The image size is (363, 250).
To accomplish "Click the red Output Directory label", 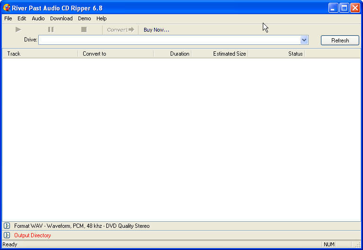I will (33, 235).
